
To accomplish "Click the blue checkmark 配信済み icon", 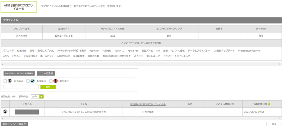I will click(33, 81).
